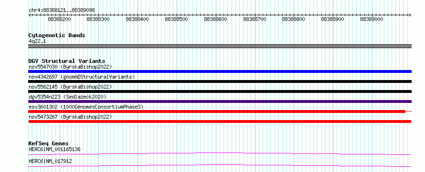425x172 pixels.
Task: Open variant label dgv5354n223 (Sedlazeck2020)
Action: (x=67, y=97)
